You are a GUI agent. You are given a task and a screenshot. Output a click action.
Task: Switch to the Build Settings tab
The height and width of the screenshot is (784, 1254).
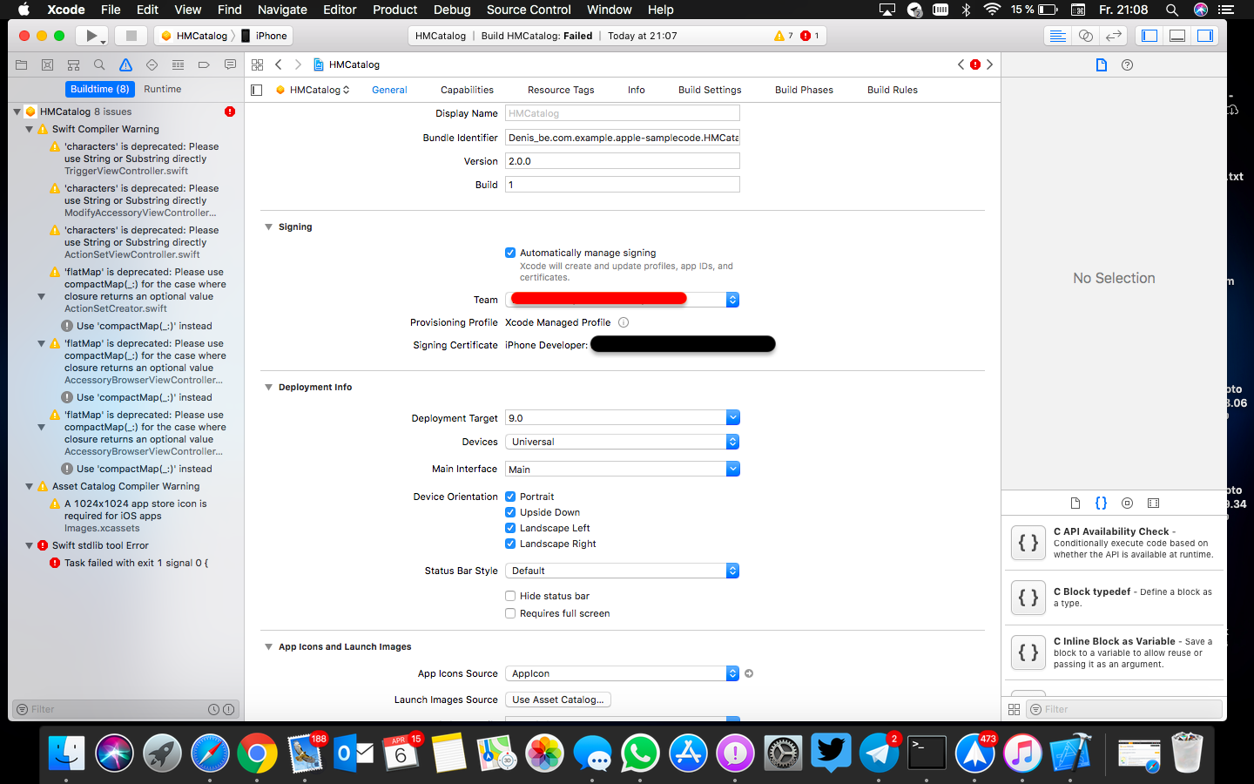pyautogui.click(x=710, y=90)
